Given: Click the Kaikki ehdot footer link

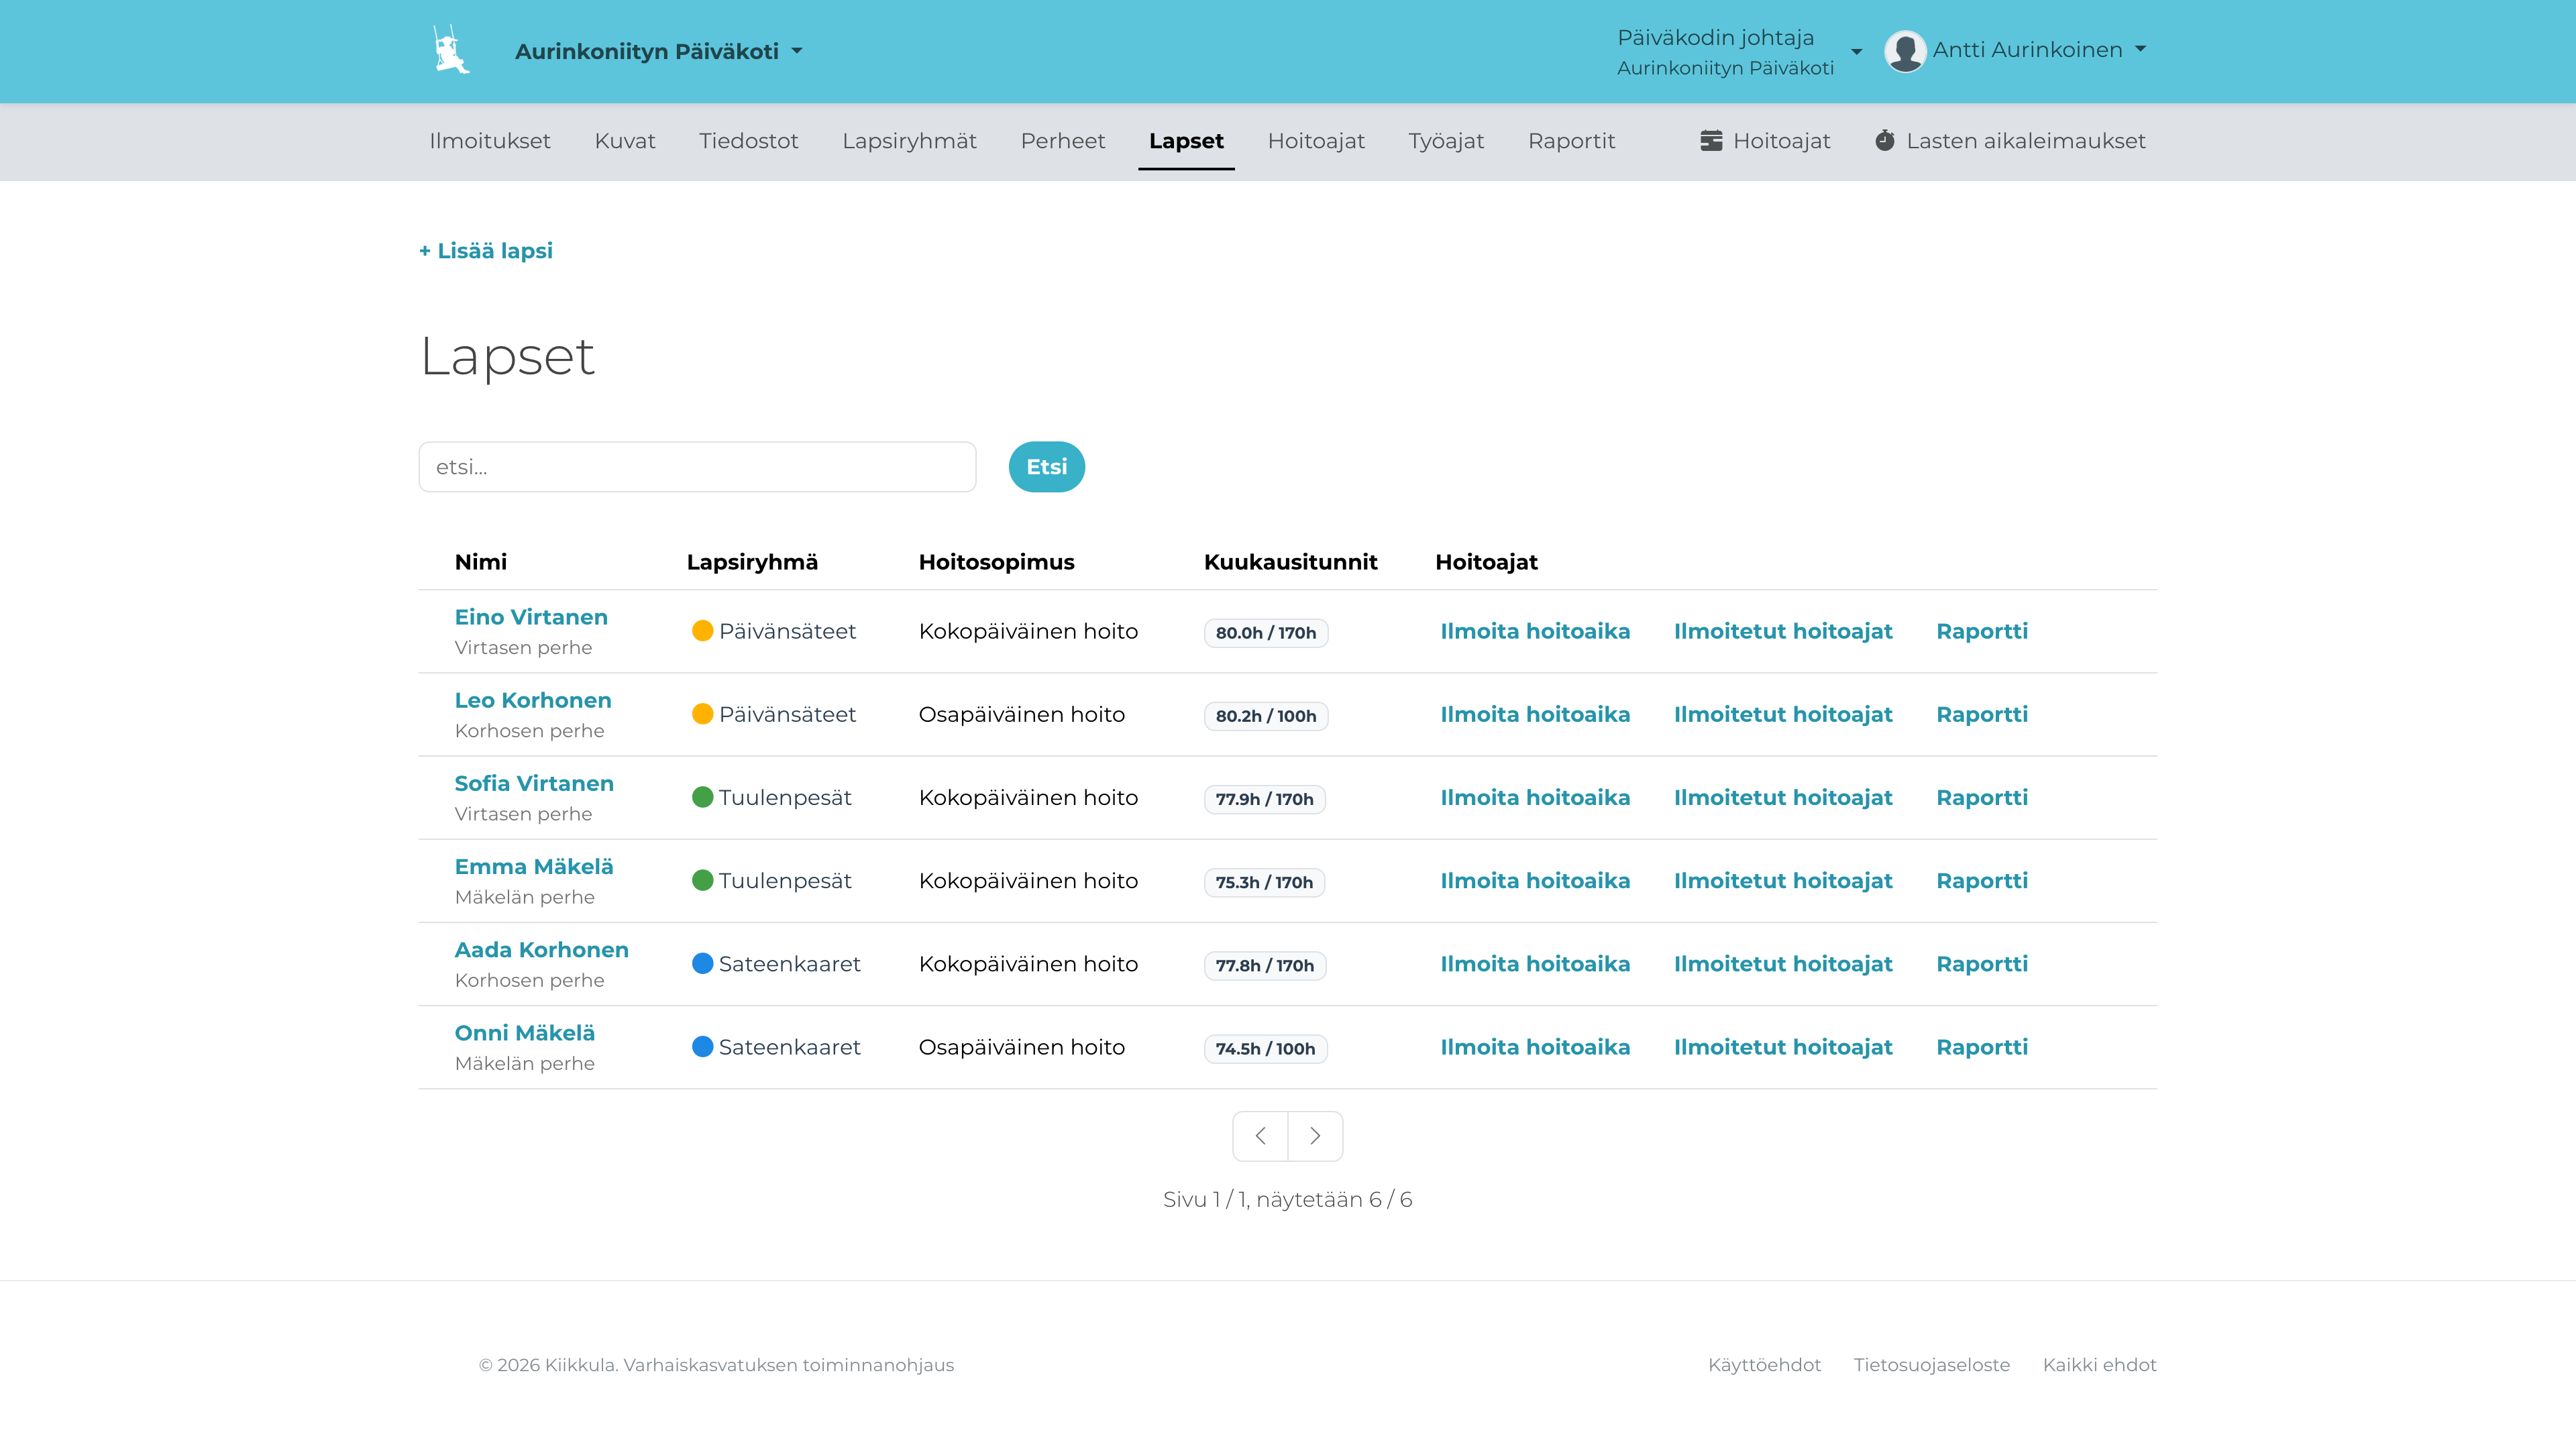Looking at the screenshot, I should 2099,1365.
